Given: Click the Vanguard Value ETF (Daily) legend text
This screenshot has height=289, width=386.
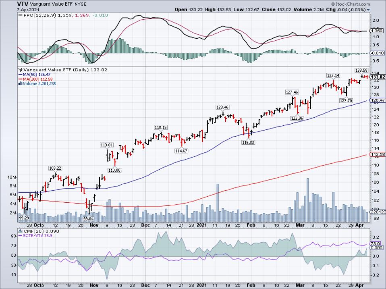Looking at the screenshot, I should coord(56,70).
